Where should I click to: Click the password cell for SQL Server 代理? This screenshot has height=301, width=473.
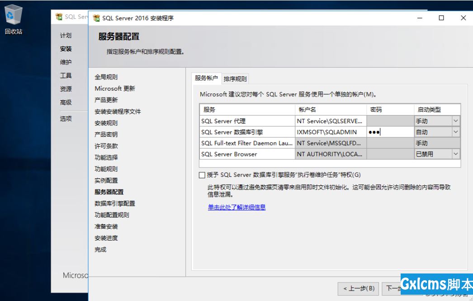click(x=390, y=121)
